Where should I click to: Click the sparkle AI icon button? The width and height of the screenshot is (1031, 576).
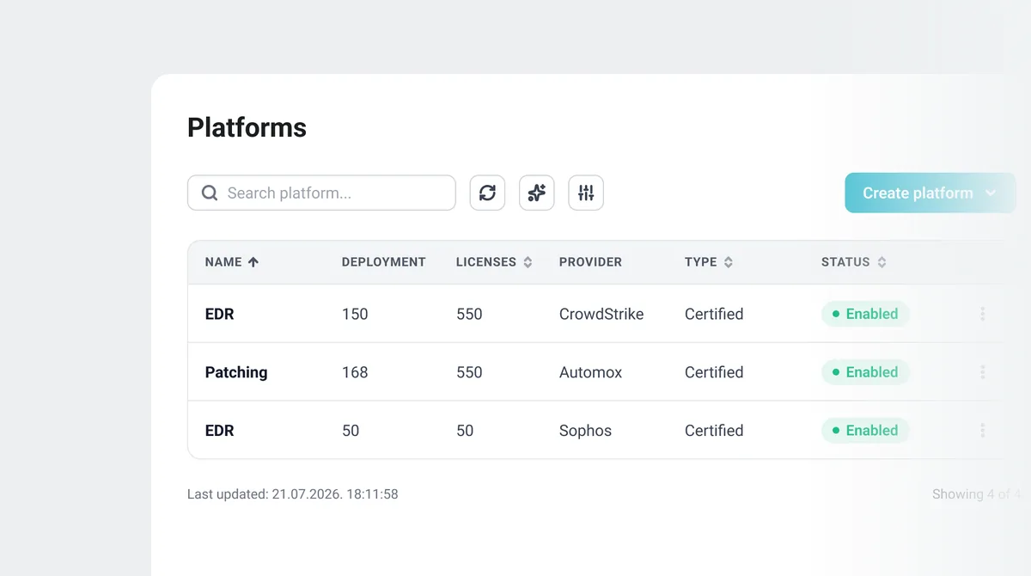pos(537,193)
